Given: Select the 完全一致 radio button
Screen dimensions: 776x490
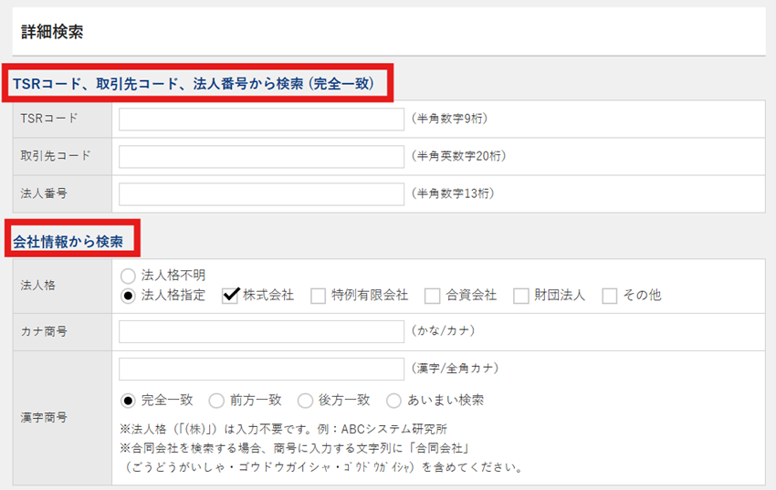Looking at the screenshot, I should click(128, 401).
